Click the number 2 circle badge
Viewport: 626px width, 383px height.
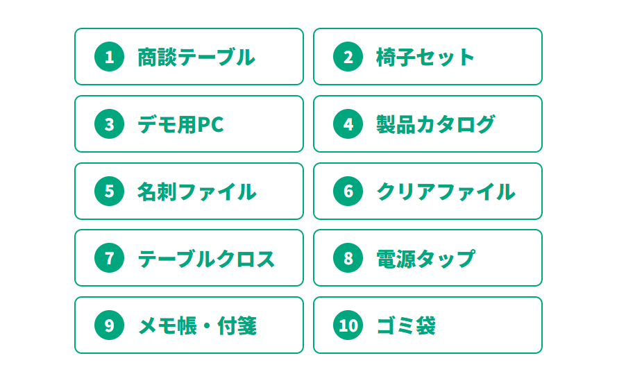click(x=348, y=57)
